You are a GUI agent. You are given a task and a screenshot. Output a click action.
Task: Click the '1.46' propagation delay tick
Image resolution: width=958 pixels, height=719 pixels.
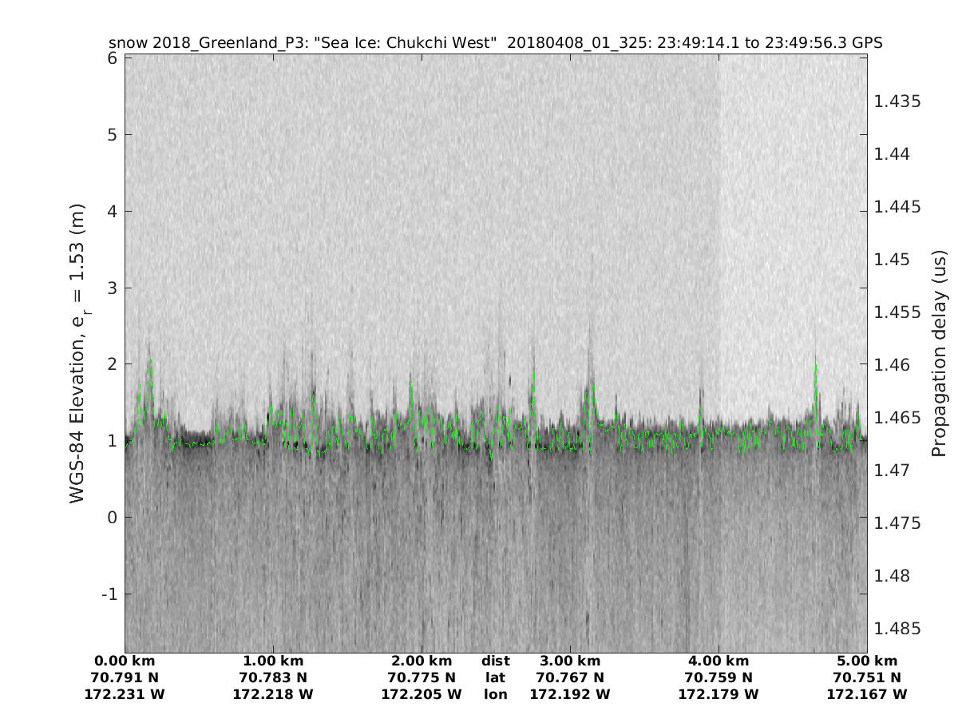(893, 365)
